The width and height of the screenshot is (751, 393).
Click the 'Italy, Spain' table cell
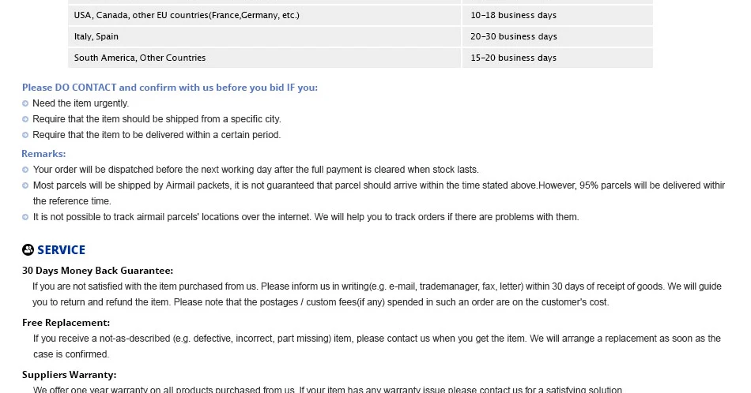(x=264, y=37)
